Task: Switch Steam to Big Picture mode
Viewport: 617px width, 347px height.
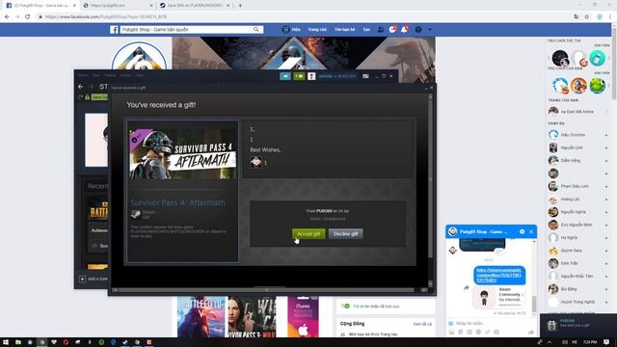Action: tap(365, 76)
